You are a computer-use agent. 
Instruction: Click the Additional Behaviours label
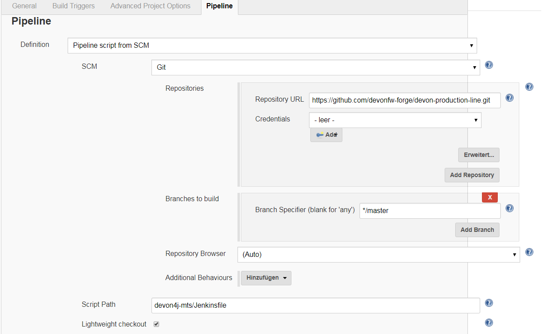coord(199,277)
